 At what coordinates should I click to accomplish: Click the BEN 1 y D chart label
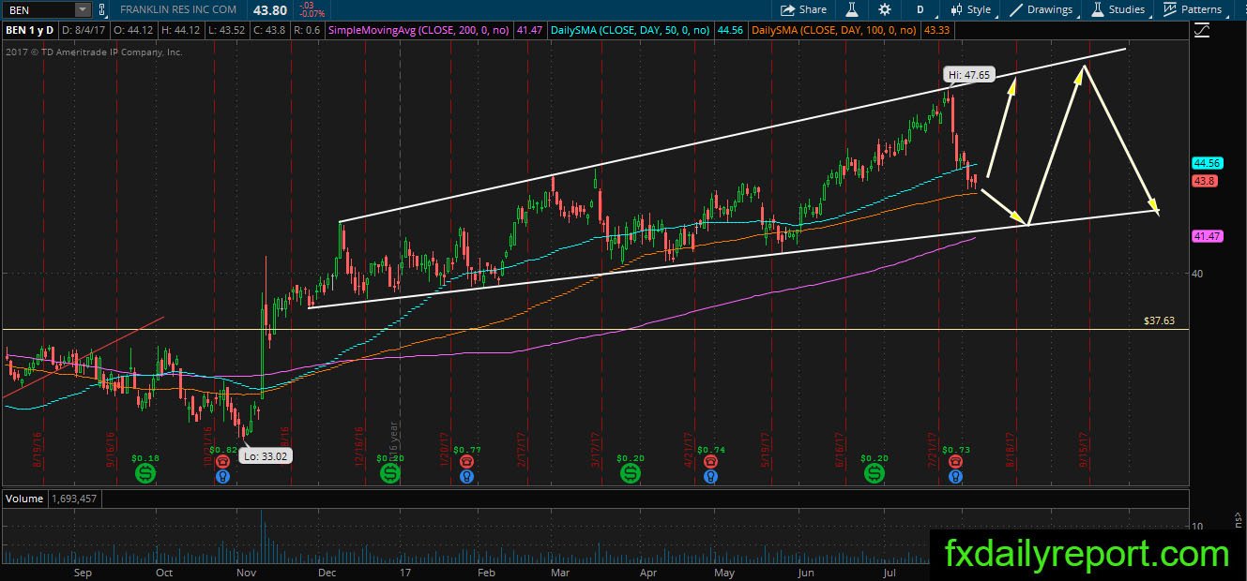(x=32, y=30)
